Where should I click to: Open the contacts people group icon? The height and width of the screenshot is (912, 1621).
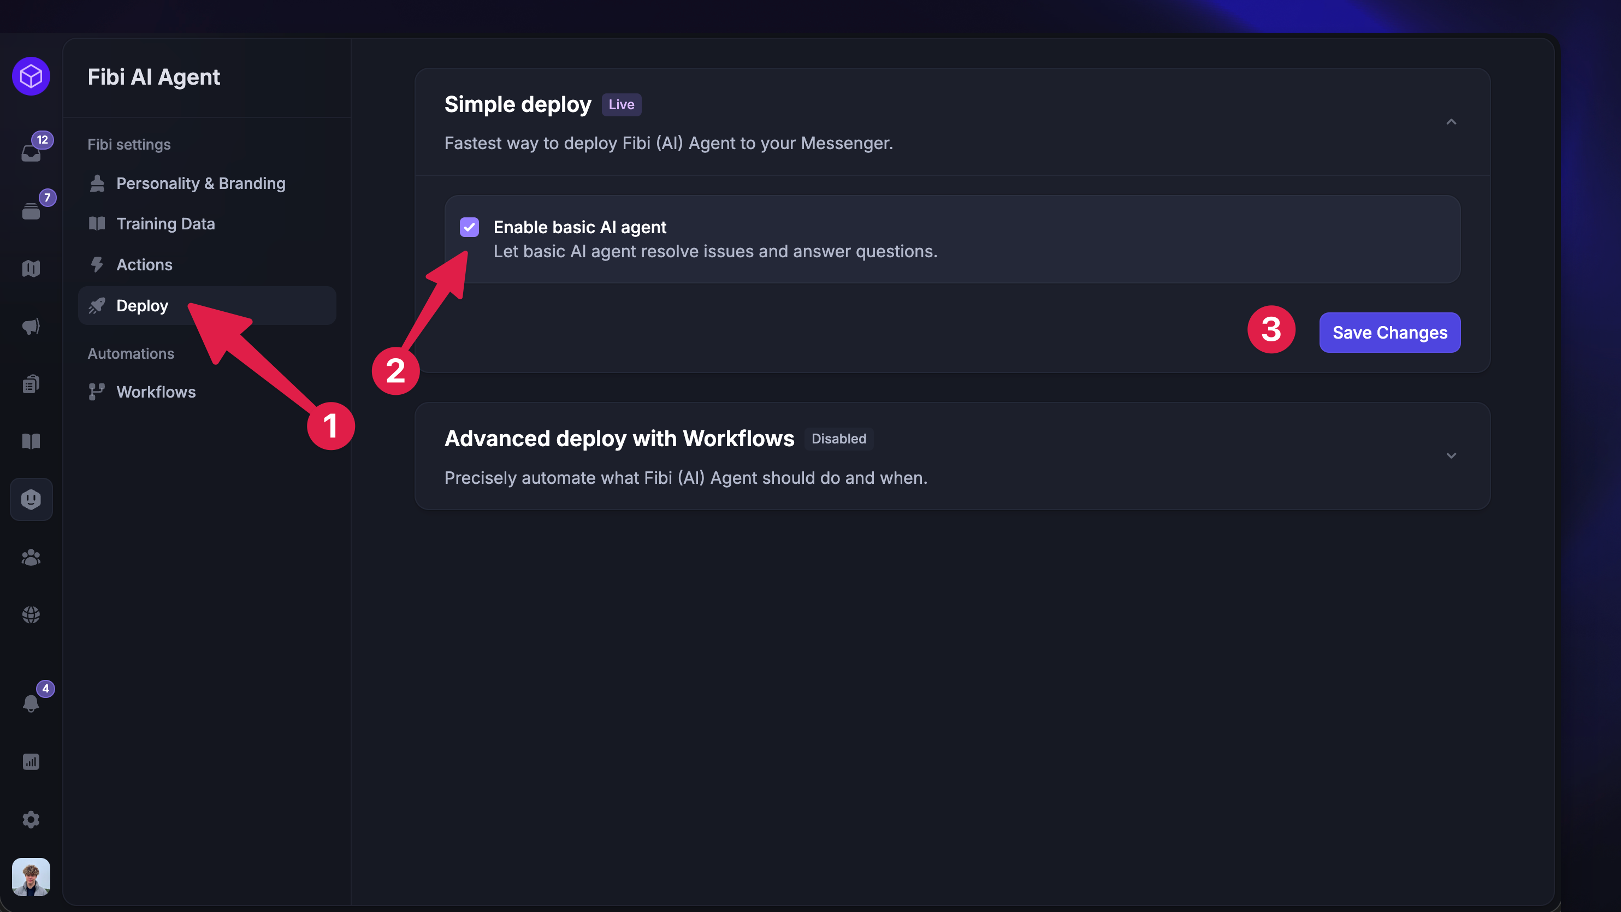click(31, 557)
